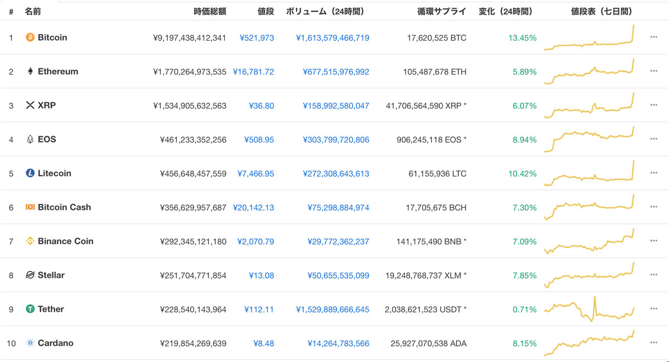The image size is (669, 362).
Task: Click Bitcoin market cap ¥9,197,438,412,341
Action: point(190,38)
